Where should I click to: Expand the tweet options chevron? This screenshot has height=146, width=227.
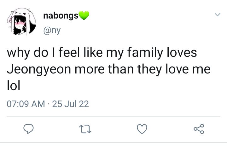pyautogui.click(x=217, y=14)
